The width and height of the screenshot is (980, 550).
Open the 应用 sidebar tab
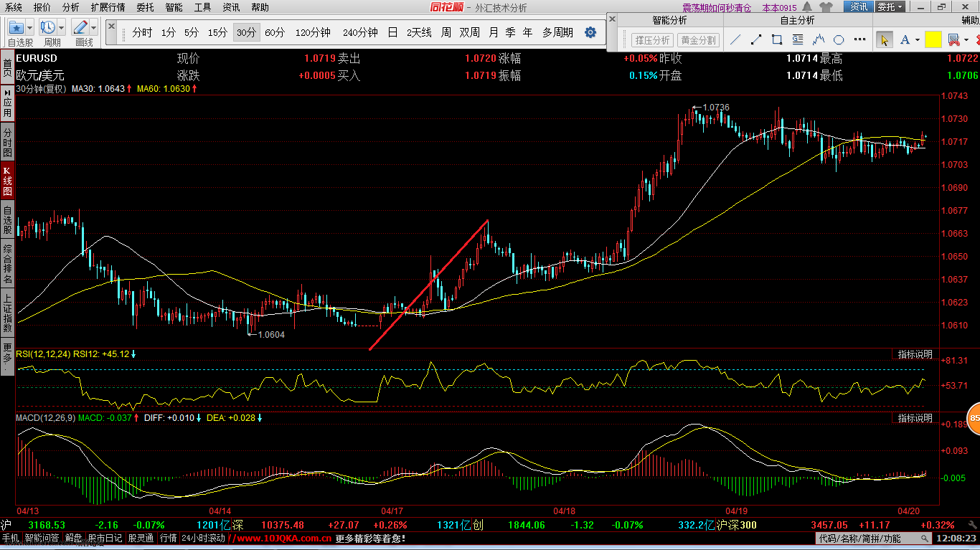(7, 103)
